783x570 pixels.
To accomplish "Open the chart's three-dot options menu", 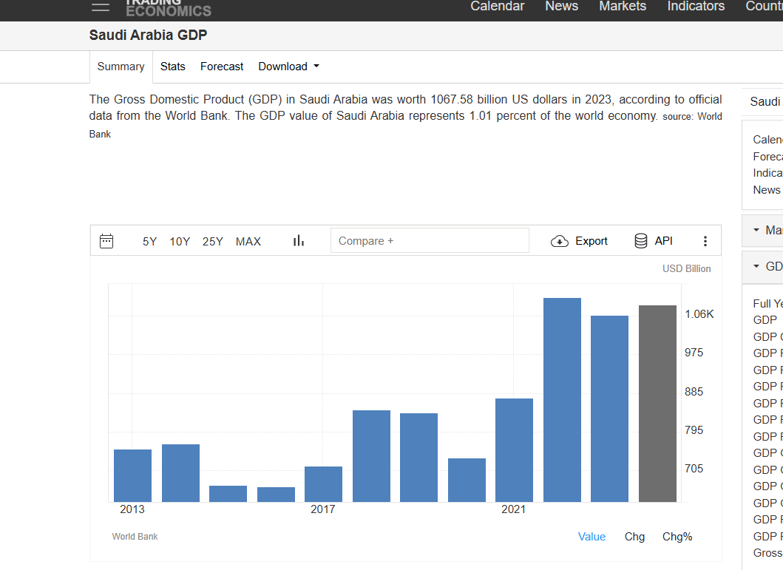I will click(x=705, y=241).
